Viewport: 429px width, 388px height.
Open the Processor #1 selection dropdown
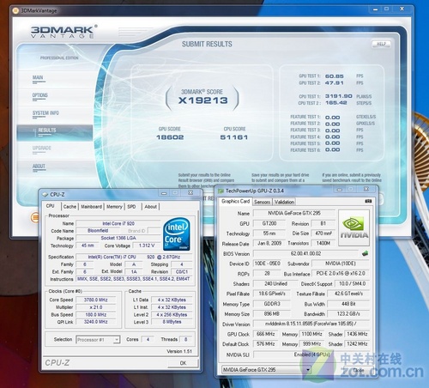(x=98, y=340)
